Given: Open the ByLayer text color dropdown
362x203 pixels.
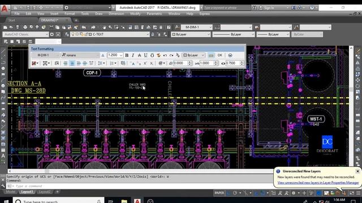Looking at the screenshot, I should 193,55.
